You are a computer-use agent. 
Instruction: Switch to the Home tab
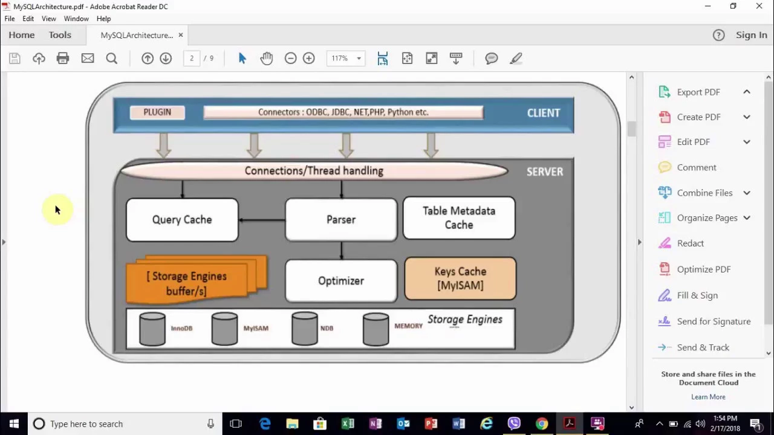click(22, 35)
